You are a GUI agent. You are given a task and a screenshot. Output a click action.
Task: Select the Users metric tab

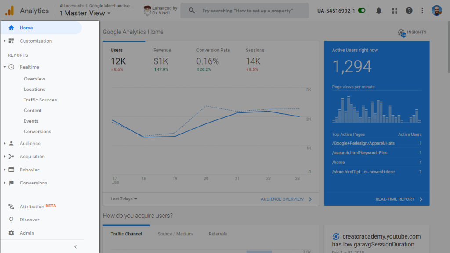pos(124,60)
